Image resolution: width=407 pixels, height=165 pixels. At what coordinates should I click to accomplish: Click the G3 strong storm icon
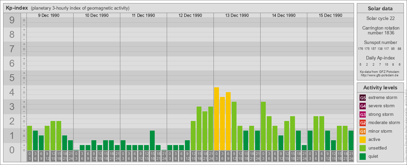363,114
